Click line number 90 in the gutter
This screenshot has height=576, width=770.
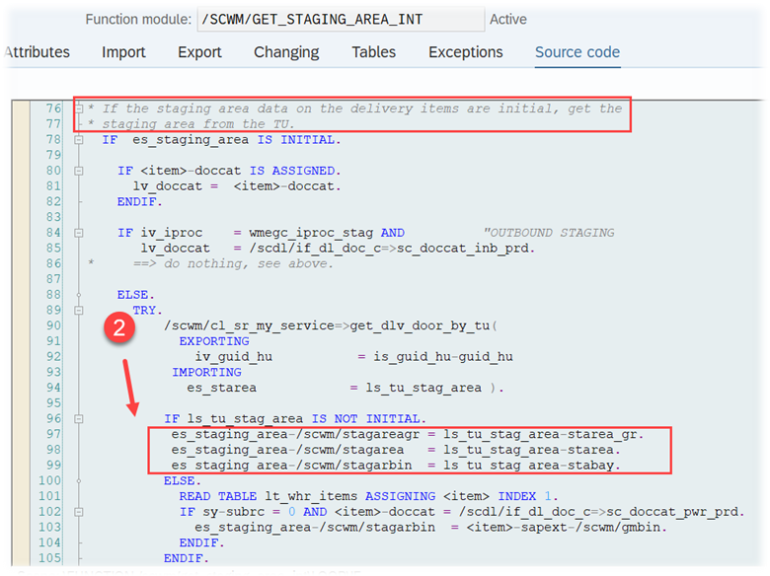(x=53, y=325)
